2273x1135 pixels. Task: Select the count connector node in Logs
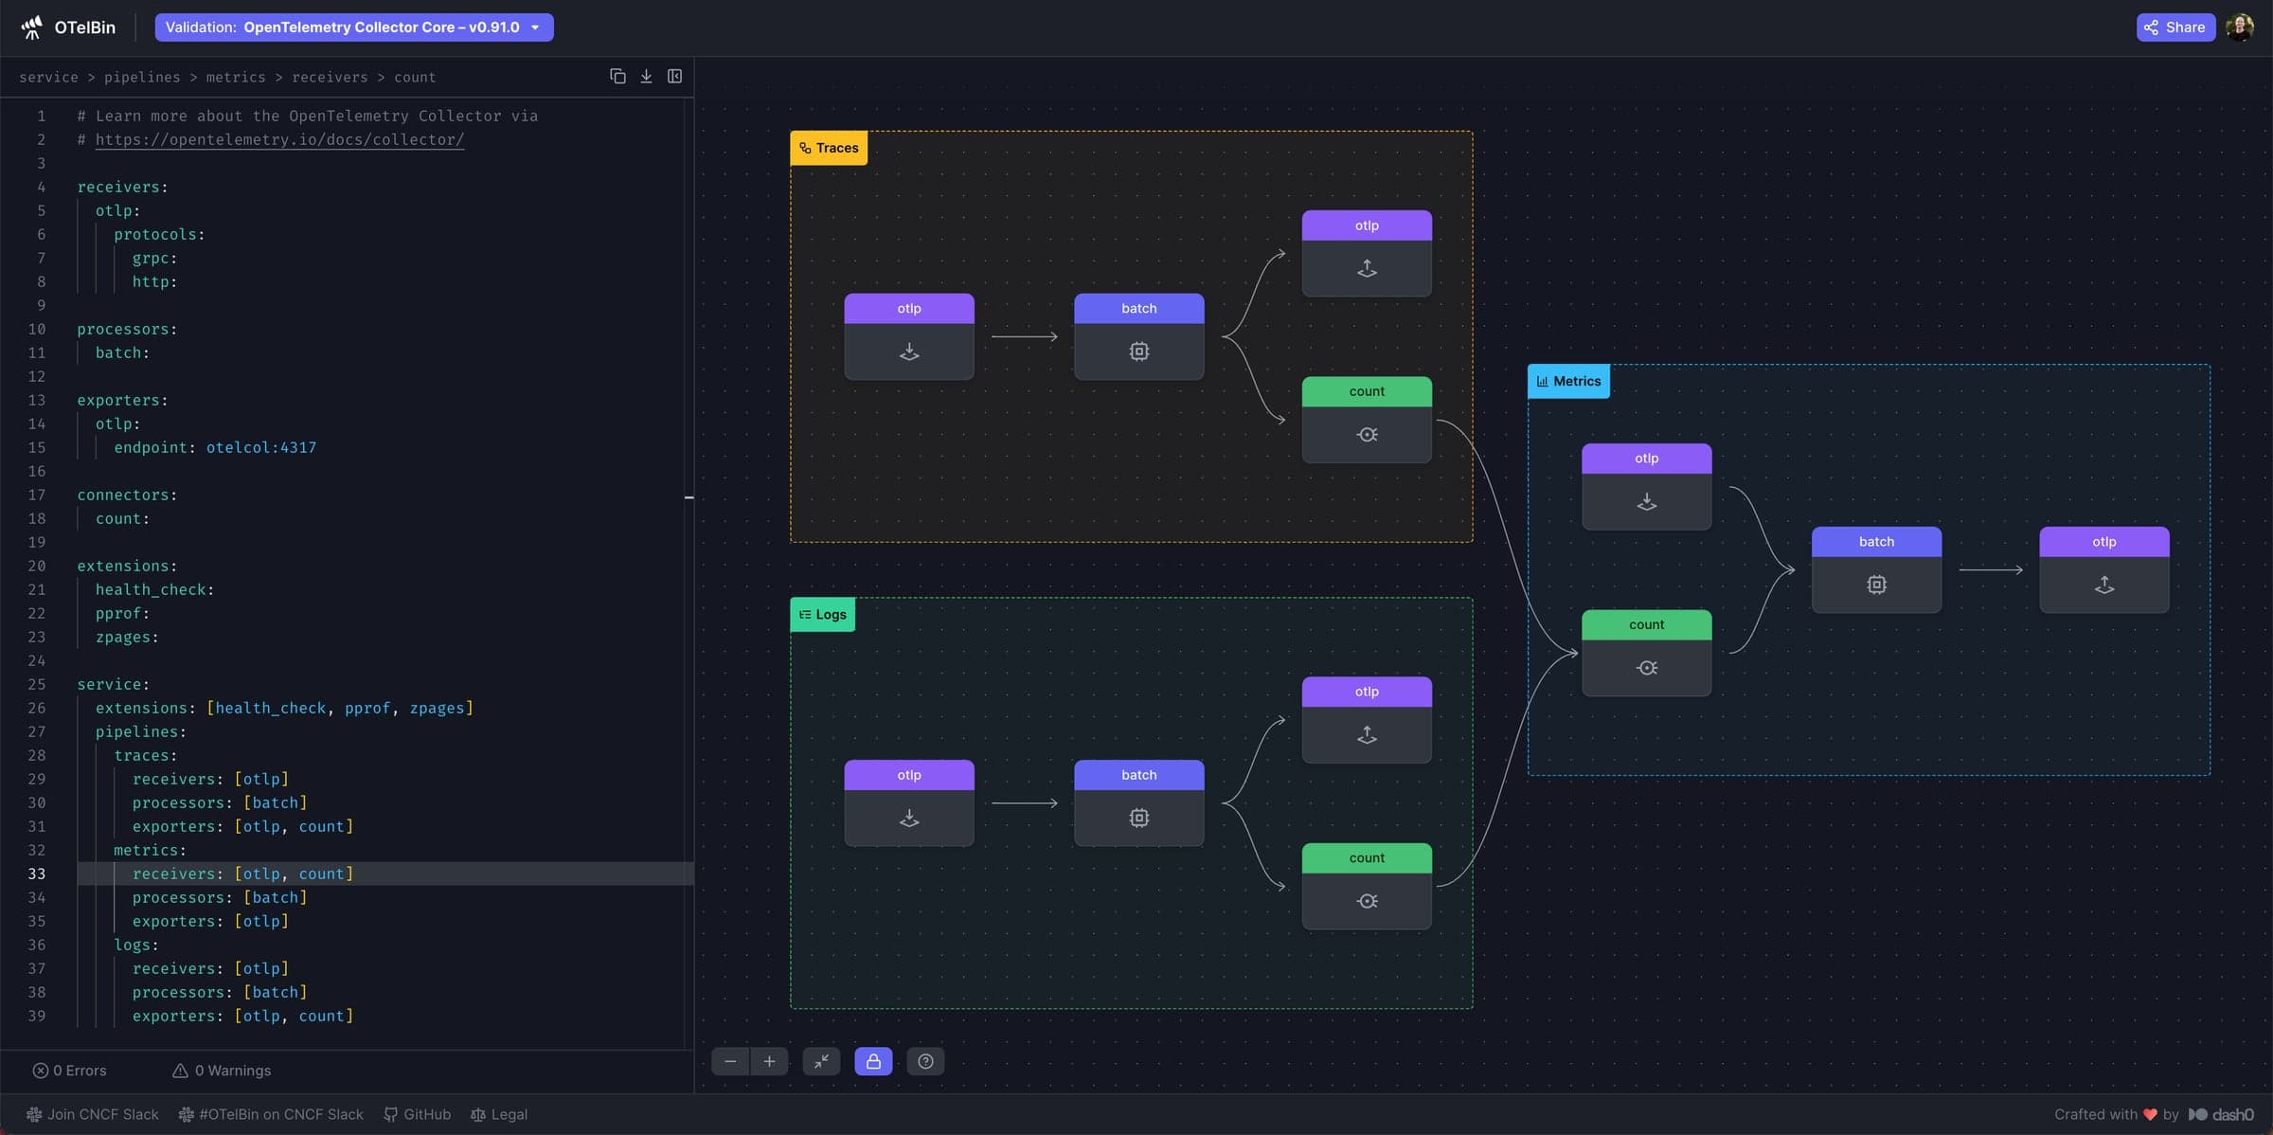(x=1367, y=886)
